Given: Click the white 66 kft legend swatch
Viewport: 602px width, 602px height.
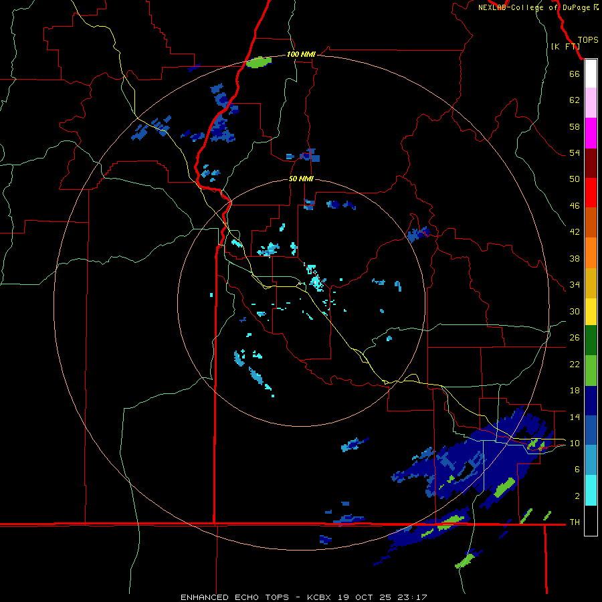Looking at the screenshot, I should coord(591,74).
